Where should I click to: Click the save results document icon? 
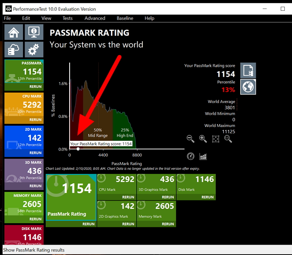[248, 70]
